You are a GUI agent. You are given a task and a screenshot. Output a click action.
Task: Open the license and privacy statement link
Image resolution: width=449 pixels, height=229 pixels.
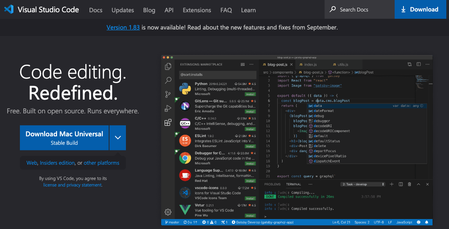72,185
